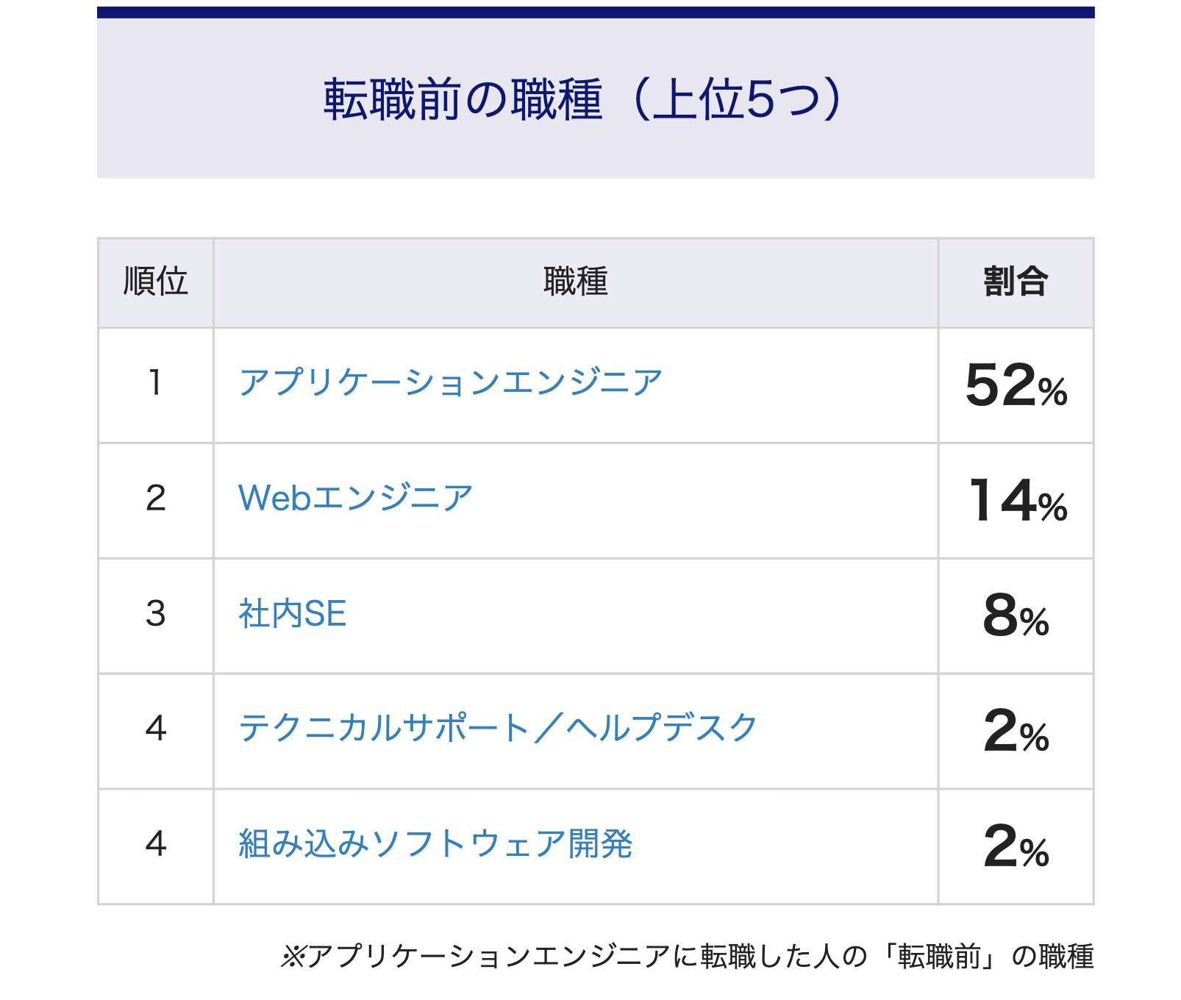
Task: Click the 8% percentage cell
Action: [1015, 616]
